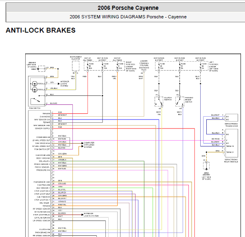Click the 'INSTRUMENT CLUSTER' label in diagram
The height and width of the screenshot is (237, 245).
pyautogui.click(x=76, y=58)
